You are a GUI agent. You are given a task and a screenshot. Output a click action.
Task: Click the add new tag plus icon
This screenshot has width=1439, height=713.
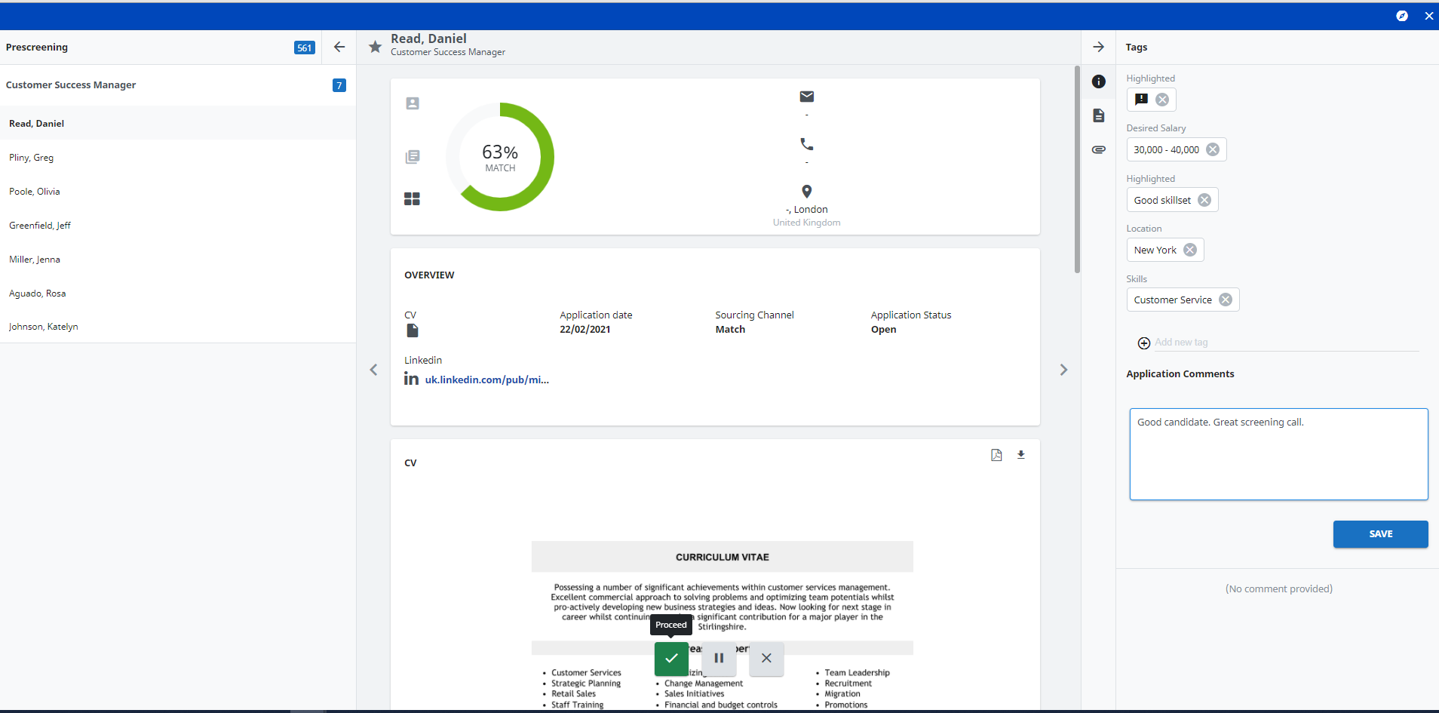[x=1144, y=343]
